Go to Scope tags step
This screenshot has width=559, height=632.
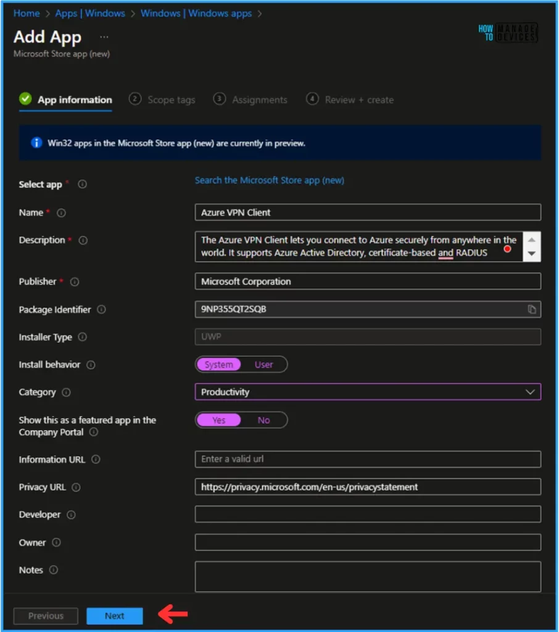[162, 99]
